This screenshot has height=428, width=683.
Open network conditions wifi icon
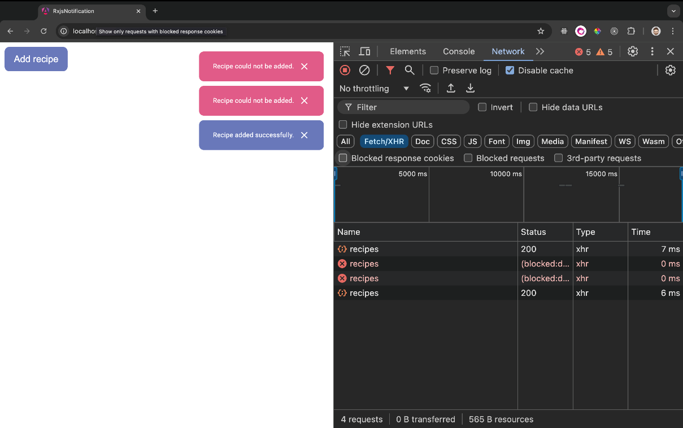click(x=425, y=88)
